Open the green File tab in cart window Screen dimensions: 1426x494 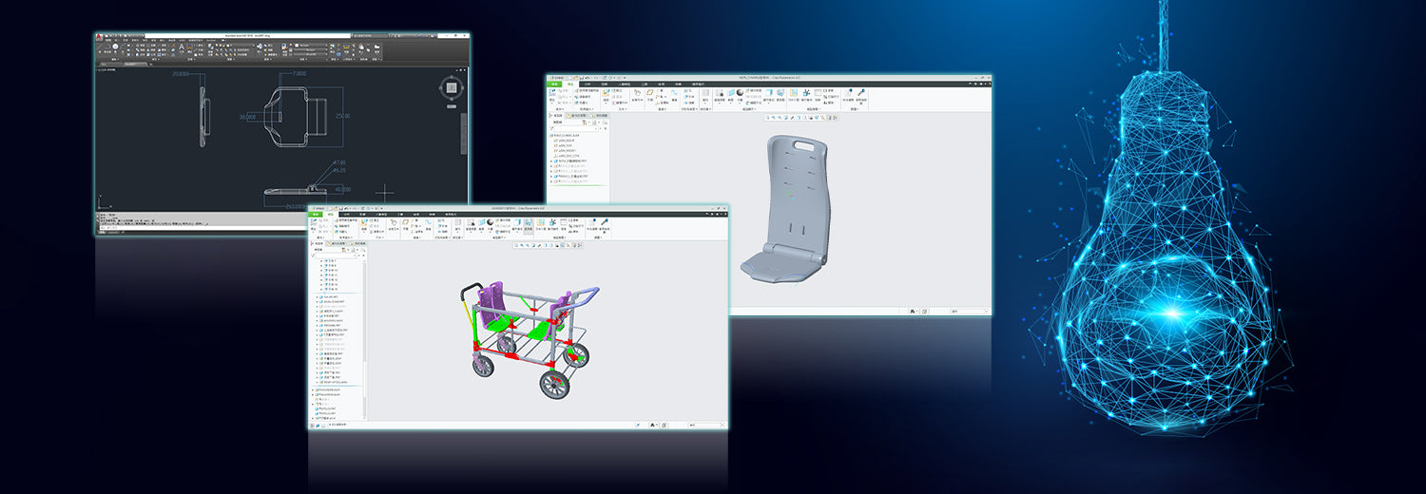318,215
